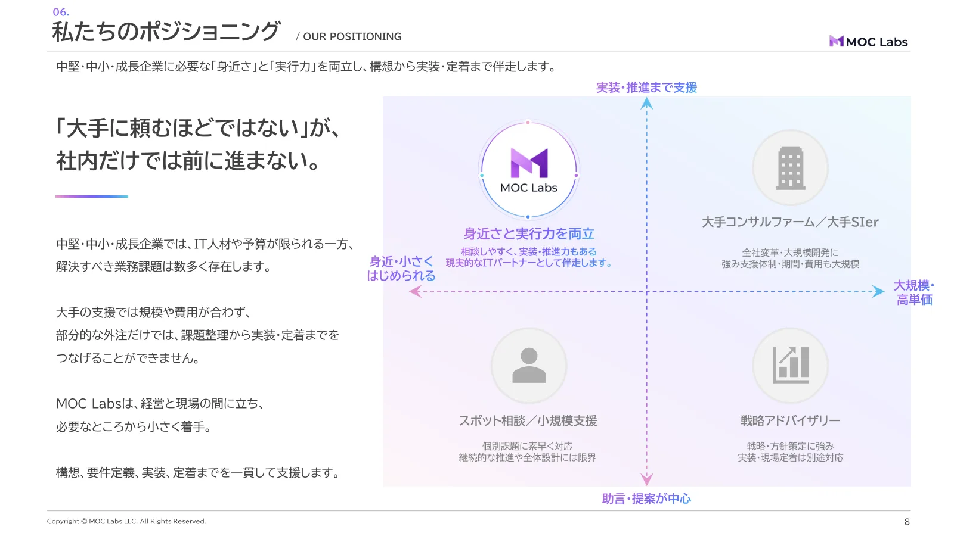Click the MOC Labs logo in the header
The height and width of the screenshot is (536, 954).
(868, 42)
